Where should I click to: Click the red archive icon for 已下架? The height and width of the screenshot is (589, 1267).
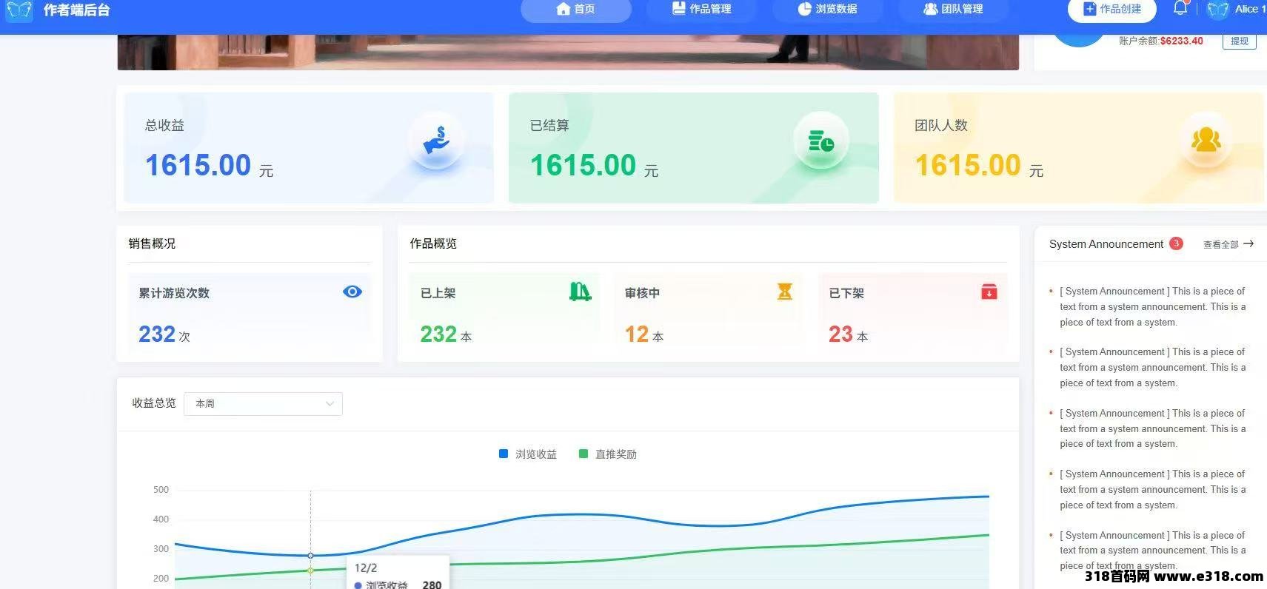tap(989, 292)
